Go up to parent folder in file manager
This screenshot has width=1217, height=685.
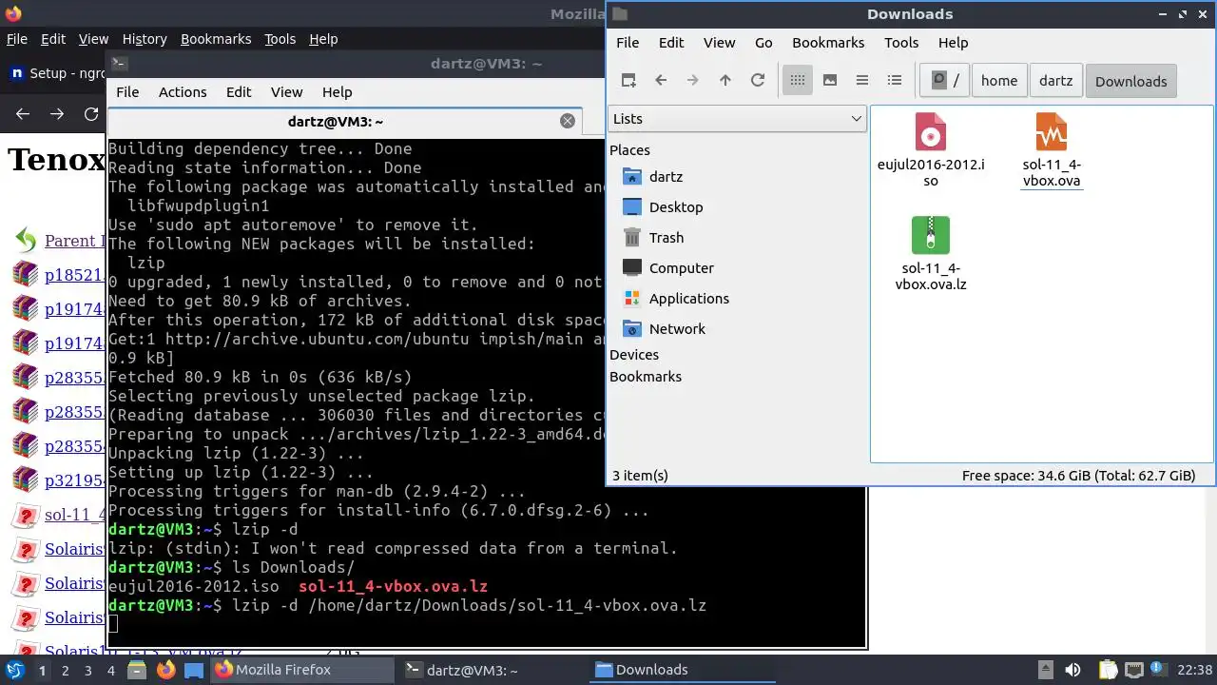[725, 81]
